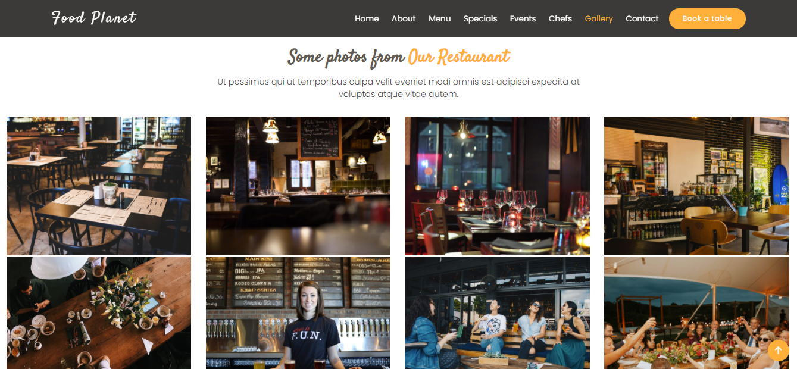Viewport: 797px width, 369px height.
Task: Open the dining tables with menus photo
Action: tap(99, 186)
